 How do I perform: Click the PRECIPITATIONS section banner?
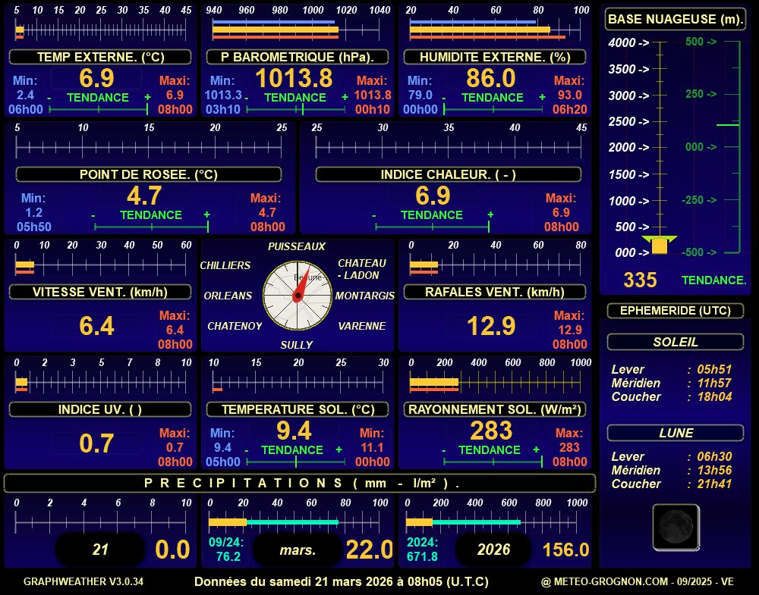(x=300, y=483)
